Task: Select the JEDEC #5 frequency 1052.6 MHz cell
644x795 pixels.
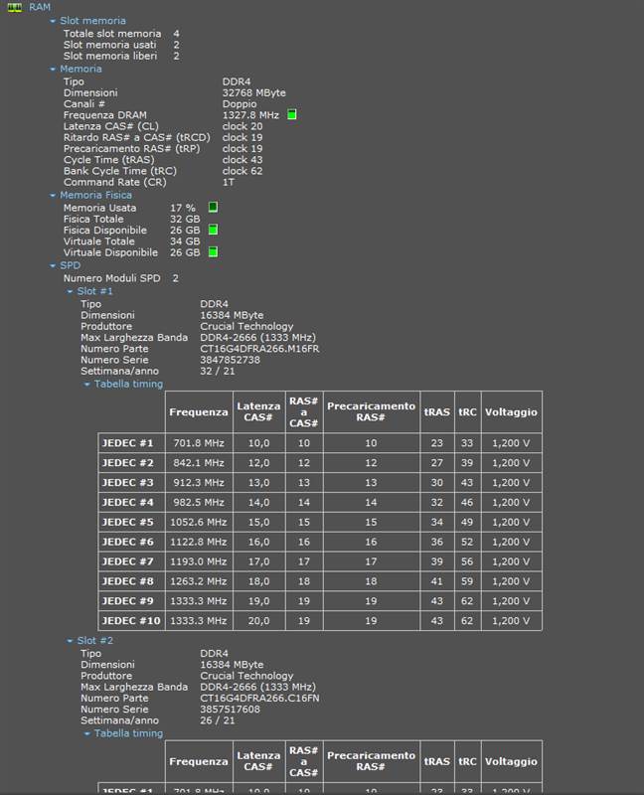Action: tap(200, 522)
